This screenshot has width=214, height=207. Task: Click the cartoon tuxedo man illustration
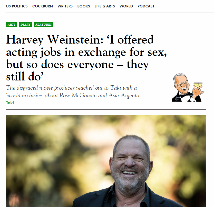(188, 87)
